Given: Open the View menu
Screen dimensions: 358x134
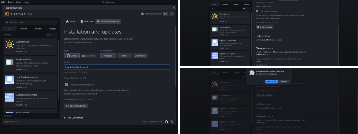Looking at the screenshot, I should pos(18,2).
